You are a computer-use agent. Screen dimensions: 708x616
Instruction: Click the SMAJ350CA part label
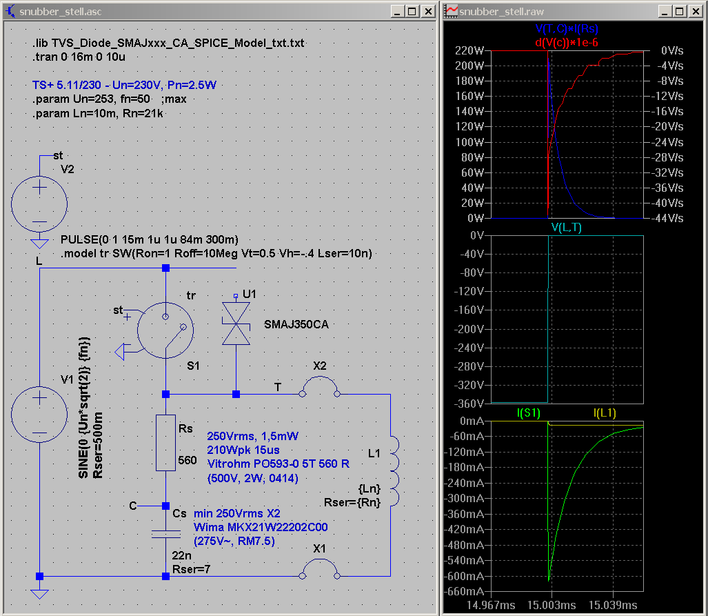pyautogui.click(x=296, y=324)
